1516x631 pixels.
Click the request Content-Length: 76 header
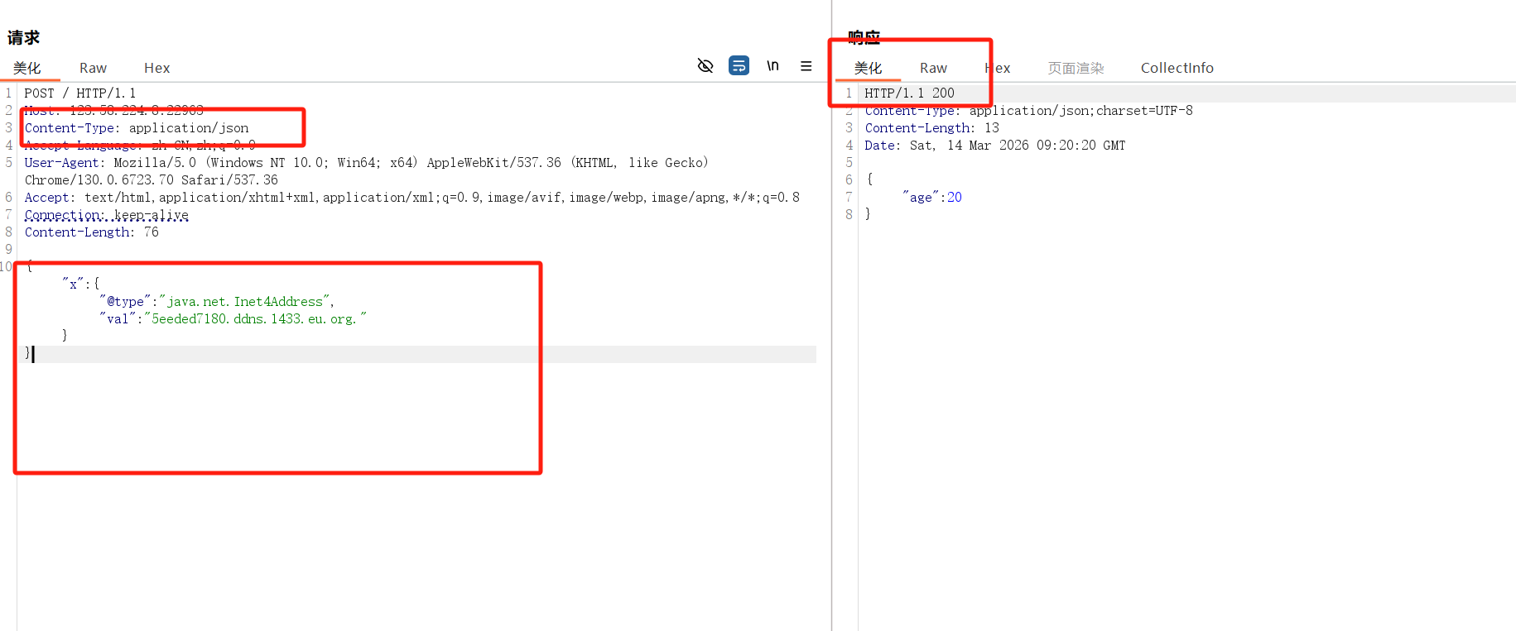pos(91,232)
